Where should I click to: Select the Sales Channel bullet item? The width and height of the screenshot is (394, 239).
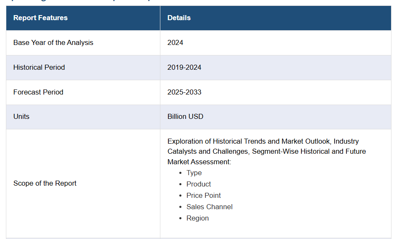click(209, 207)
